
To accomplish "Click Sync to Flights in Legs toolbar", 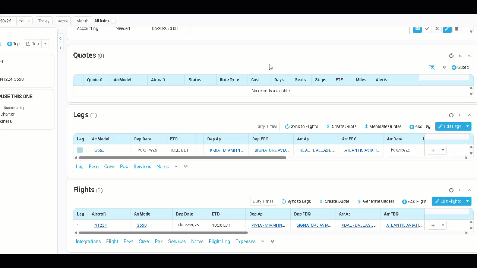I will tap(301, 127).
